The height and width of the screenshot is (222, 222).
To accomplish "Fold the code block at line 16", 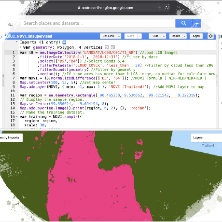I will click(17, 117).
